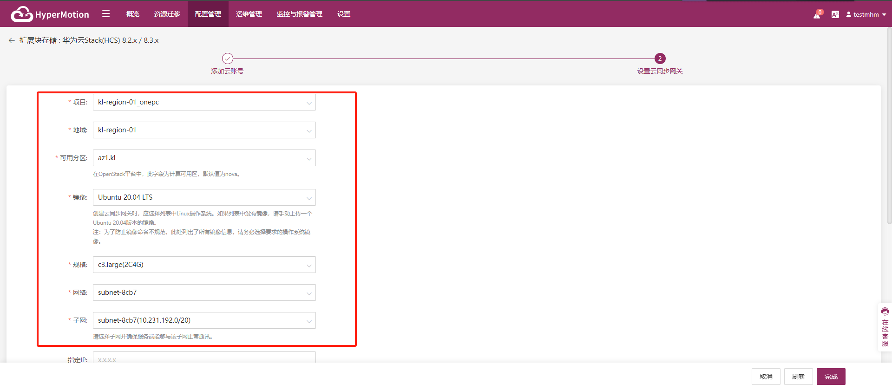This screenshot has width=892, height=390.
Task: Click step 2 circle 设置云同步网关
Action: 660,58
